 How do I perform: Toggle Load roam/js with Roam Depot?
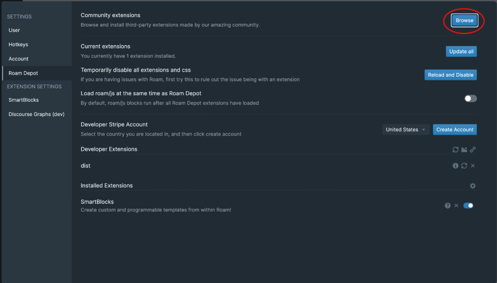(x=471, y=99)
